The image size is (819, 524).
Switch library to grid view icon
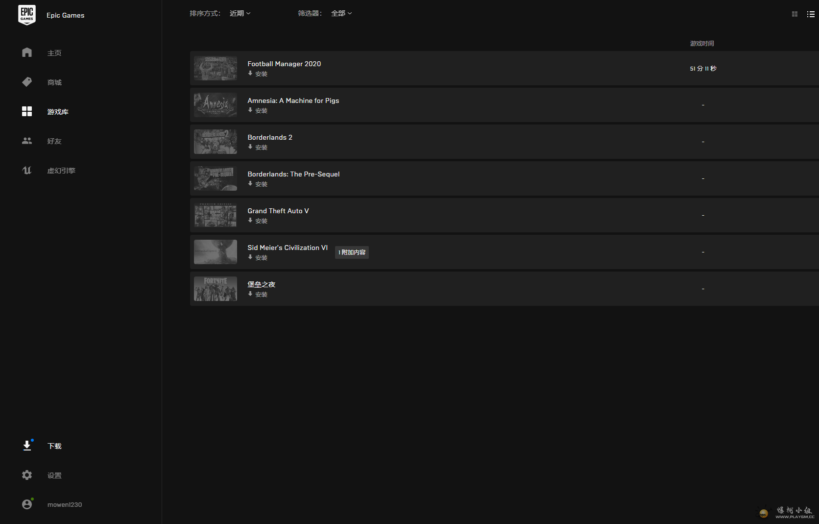[x=795, y=14]
